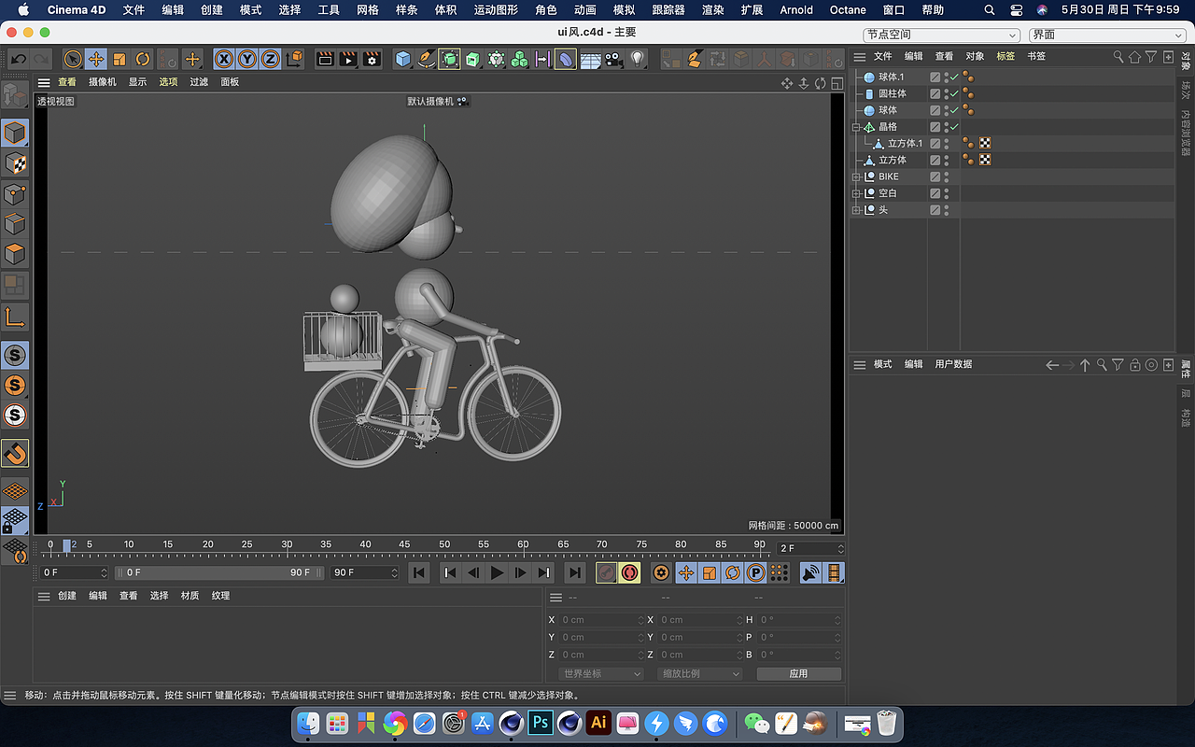Toggle the X axis lock
Image resolution: width=1195 pixels, height=747 pixels.
pyautogui.click(x=224, y=59)
